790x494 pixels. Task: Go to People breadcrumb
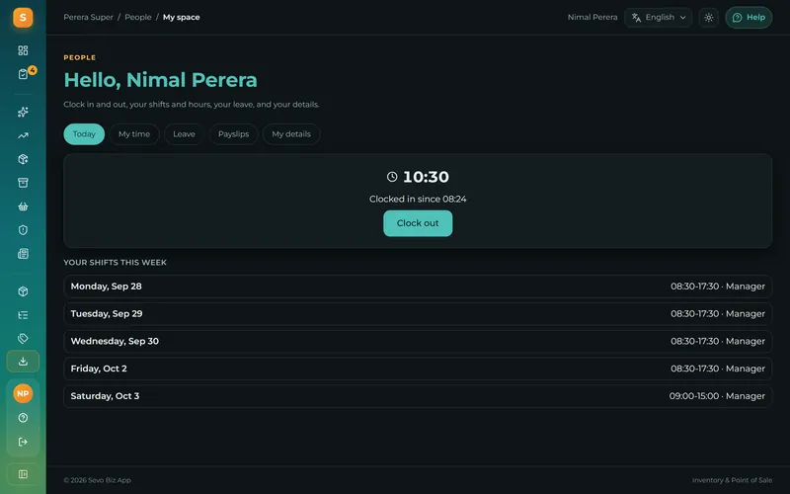pos(138,17)
